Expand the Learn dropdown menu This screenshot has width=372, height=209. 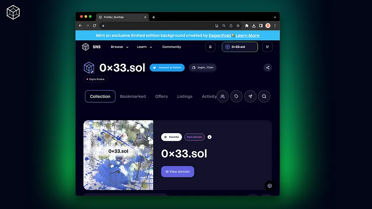145,47
